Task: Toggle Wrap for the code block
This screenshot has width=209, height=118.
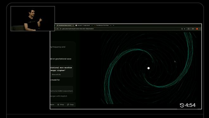Action: point(61,104)
